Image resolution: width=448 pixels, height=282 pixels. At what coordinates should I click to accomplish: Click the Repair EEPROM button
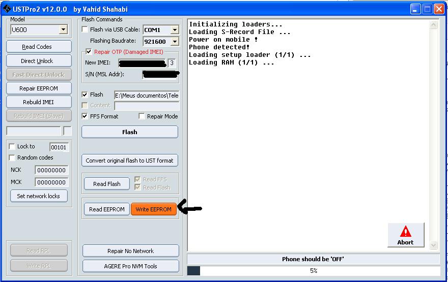[x=39, y=88]
